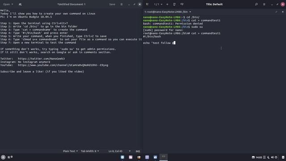Viewport: 286px width, 161px height.
Task: Open the Plain Text language dropdown
Action: point(70,151)
